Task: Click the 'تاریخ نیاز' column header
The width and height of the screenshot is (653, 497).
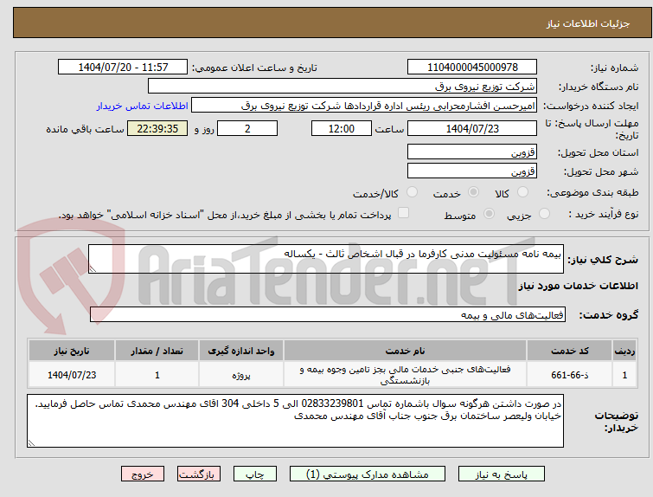Action: 72,351
